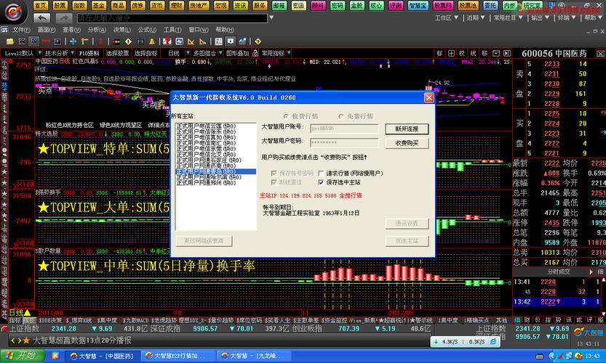Open the Level2默认 dropdown arrow
The width and height of the screenshot is (606, 363).
40,53
